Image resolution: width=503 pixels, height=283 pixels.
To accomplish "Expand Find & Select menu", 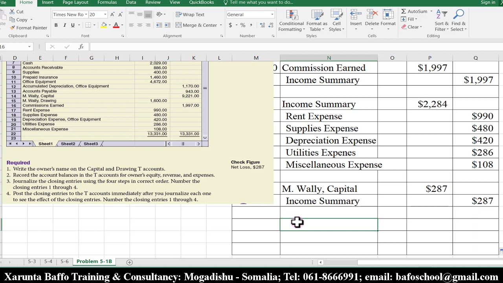I will (458, 20).
